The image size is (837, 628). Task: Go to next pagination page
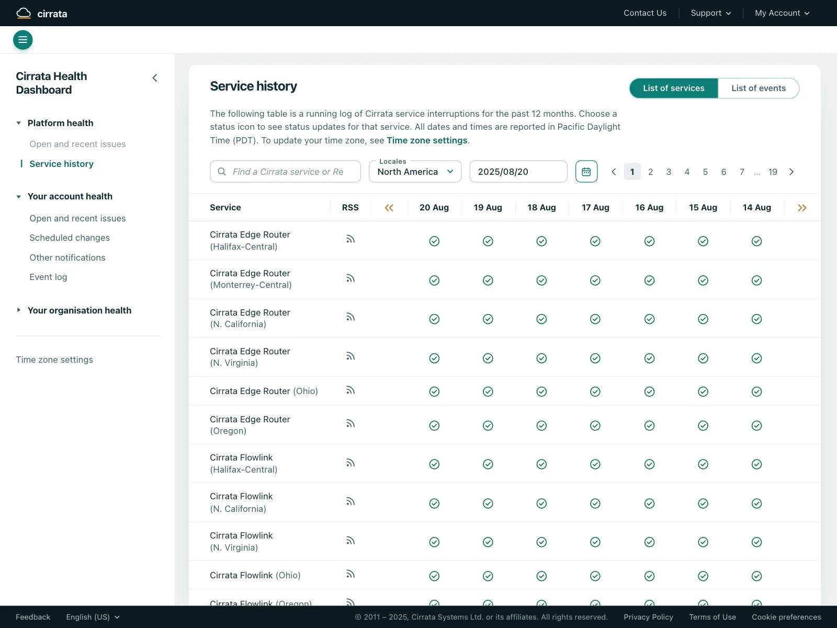point(791,172)
